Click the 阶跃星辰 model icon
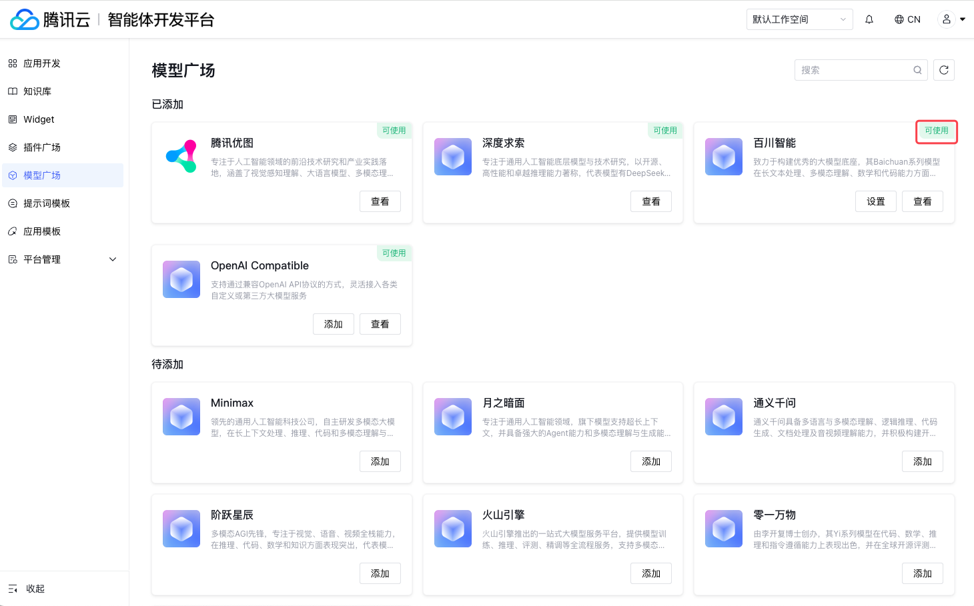Viewport: 974px width, 606px height. (x=181, y=529)
